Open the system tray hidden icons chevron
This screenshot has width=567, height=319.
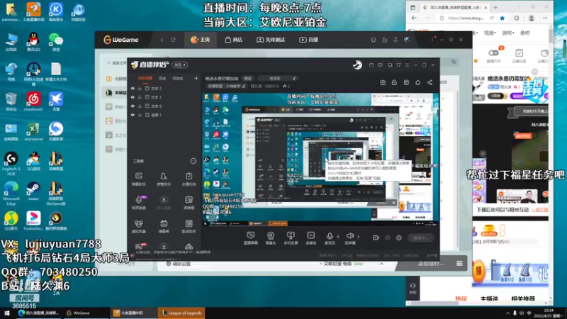(507, 313)
